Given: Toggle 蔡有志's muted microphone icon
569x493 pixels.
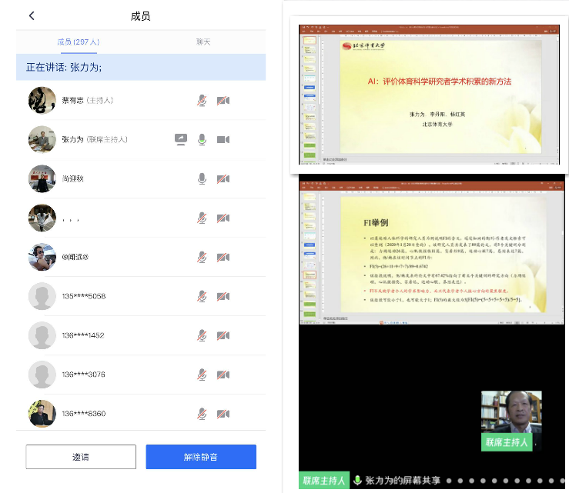Looking at the screenshot, I should tap(202, 100).
